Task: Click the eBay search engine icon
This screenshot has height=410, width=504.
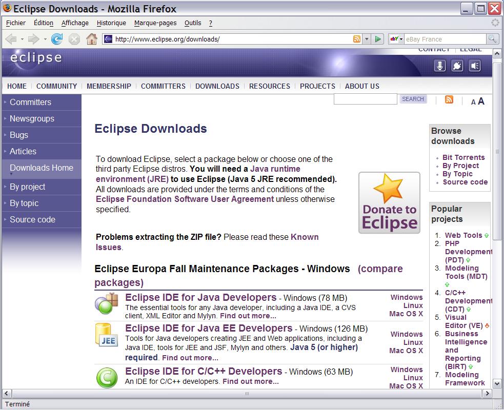Action: (x=394, y=39)
